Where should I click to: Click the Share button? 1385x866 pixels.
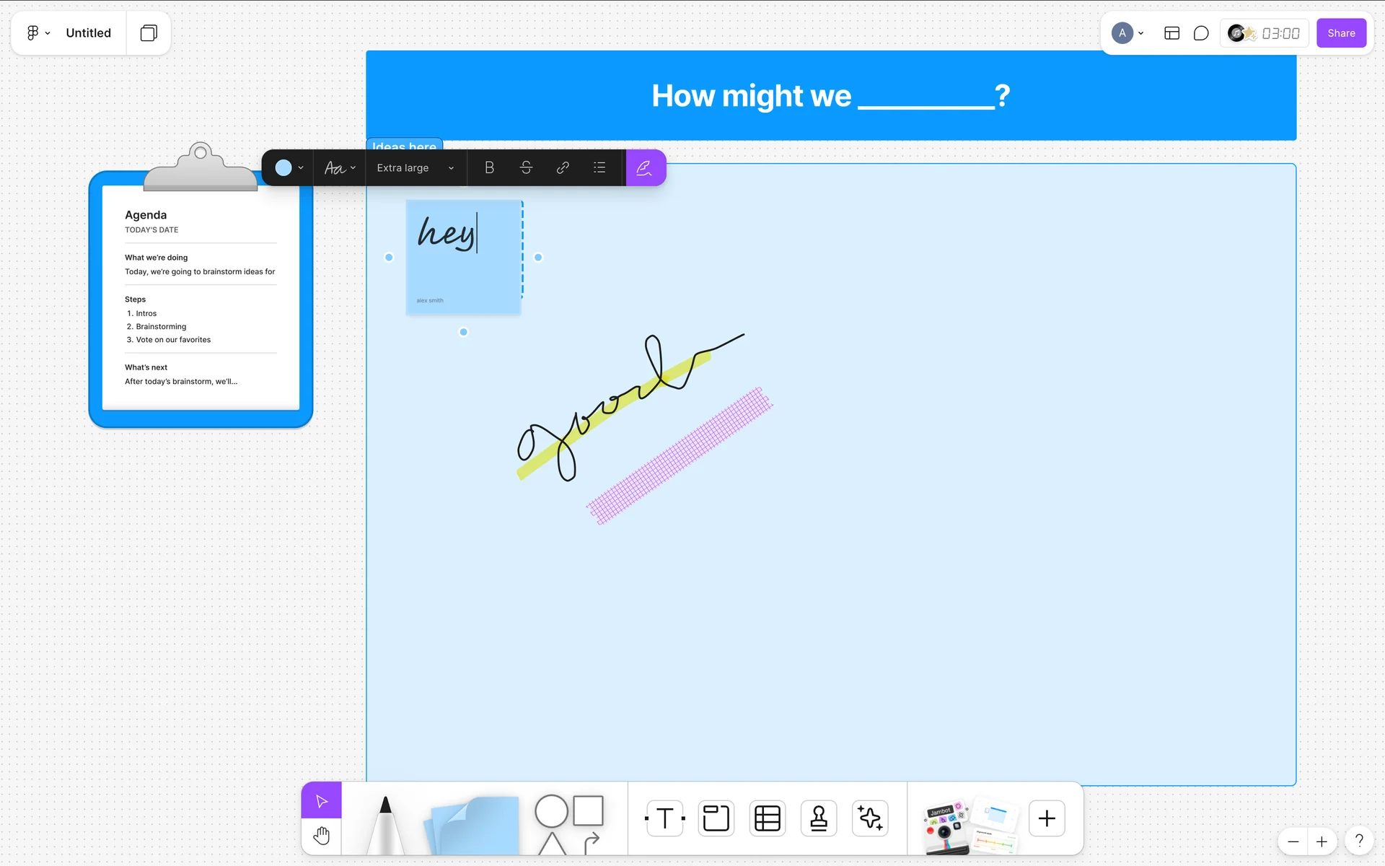(x=1340, y=33)
